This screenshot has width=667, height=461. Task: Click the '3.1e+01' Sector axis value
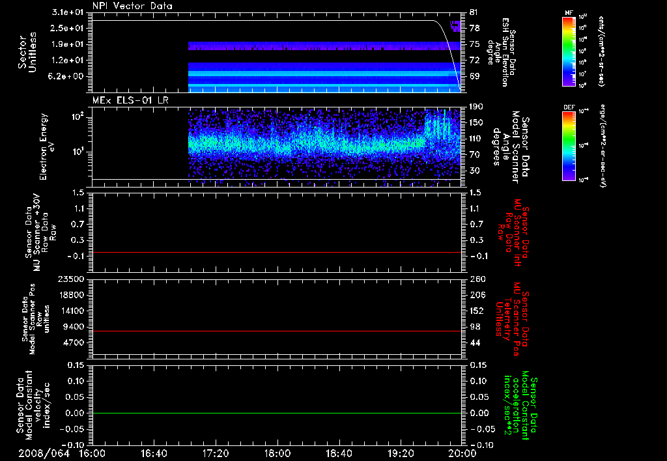68,12
